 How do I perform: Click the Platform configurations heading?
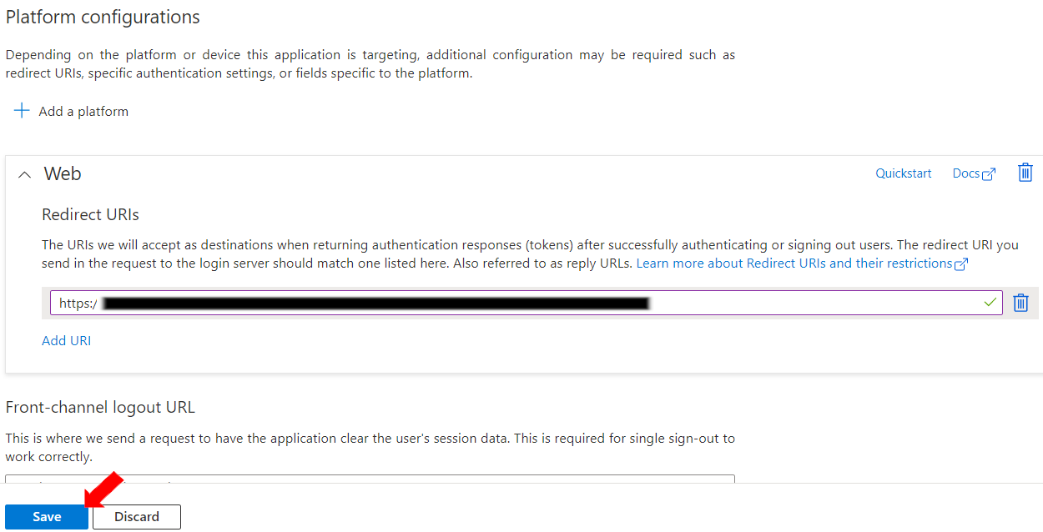tap(103, 17)
